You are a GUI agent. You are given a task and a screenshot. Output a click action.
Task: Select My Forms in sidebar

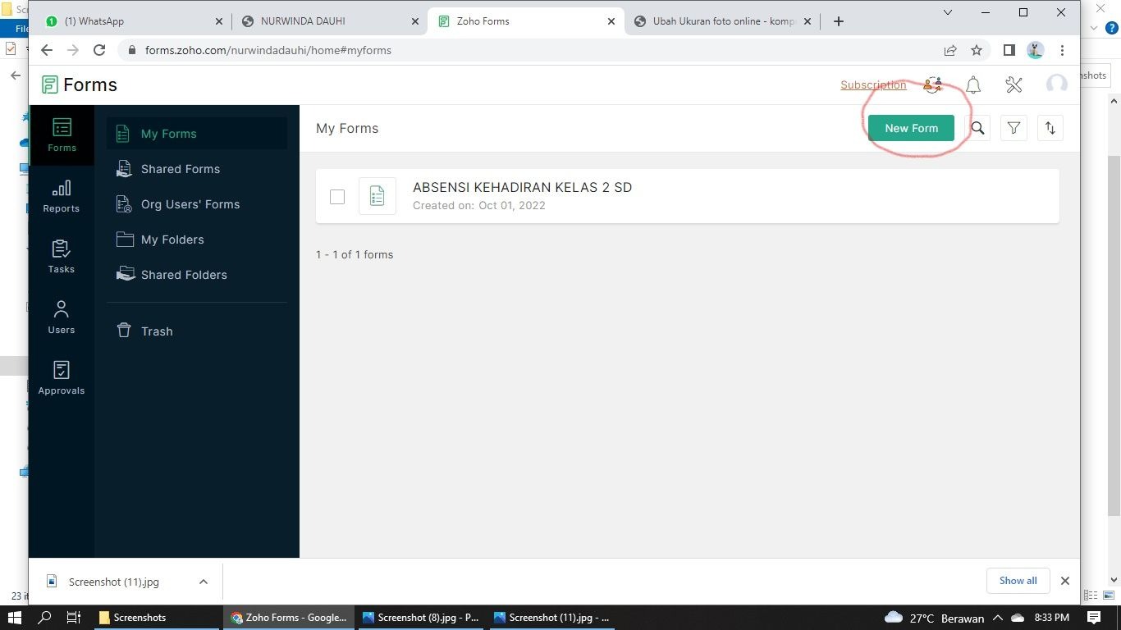(197, 134)
